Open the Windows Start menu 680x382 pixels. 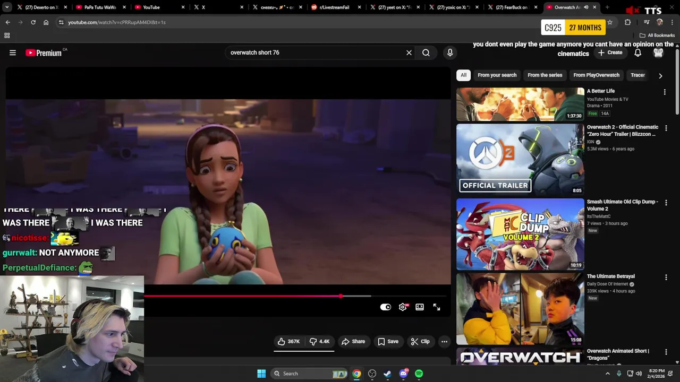click(x=261, y=374)
